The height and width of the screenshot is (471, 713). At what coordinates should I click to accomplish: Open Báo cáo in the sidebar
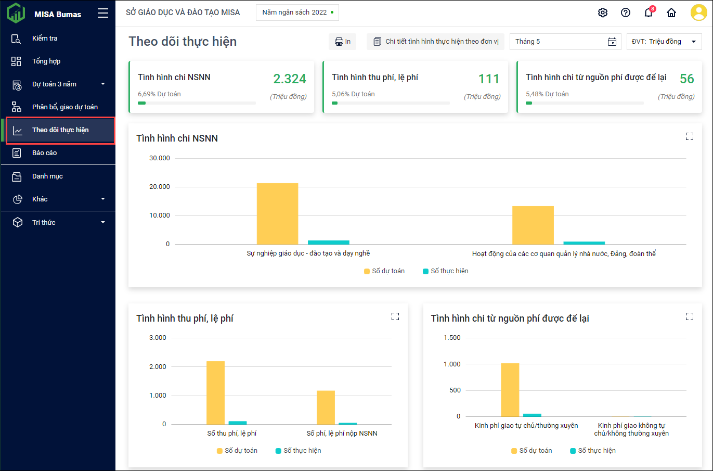45,153
